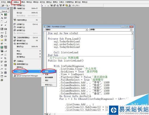
Task: Open the 文件 menu
Action: (x=3, y=2)
